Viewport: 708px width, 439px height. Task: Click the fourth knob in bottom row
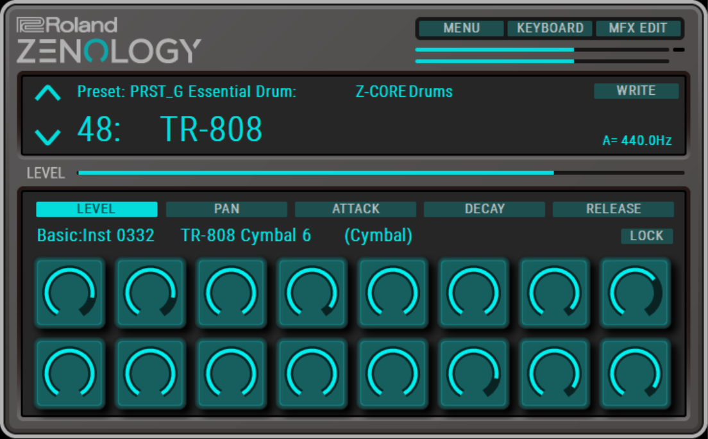click(x=312, y=373)
